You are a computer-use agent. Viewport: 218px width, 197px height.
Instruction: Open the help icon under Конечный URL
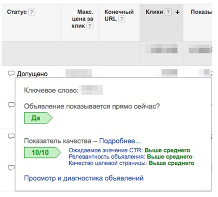[122, 19]
